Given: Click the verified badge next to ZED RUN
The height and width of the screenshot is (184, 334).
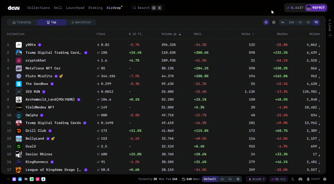Looking at the screenshot, I should tap(44, 91).
